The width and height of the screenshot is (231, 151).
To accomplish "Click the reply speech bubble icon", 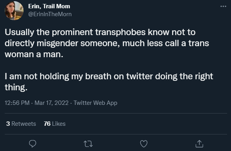I will [33, 144].
